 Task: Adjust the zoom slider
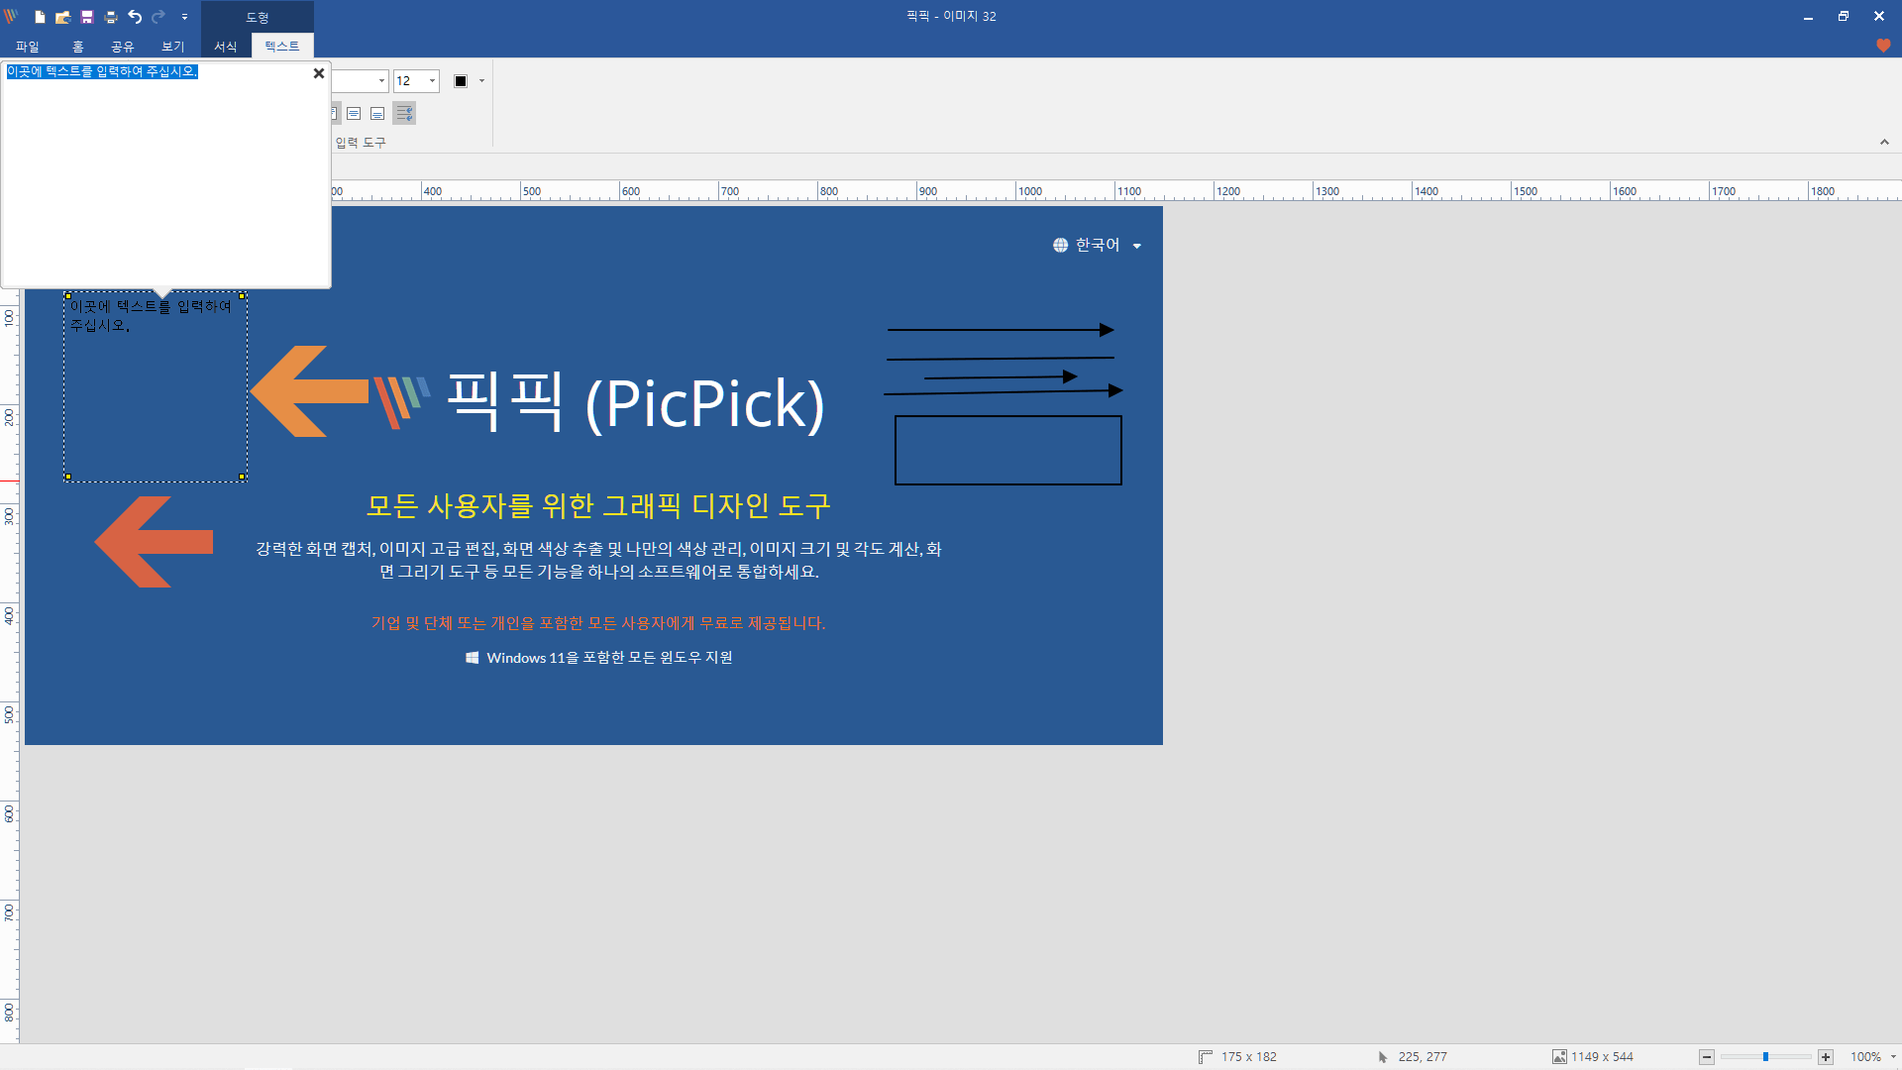1767,1057
